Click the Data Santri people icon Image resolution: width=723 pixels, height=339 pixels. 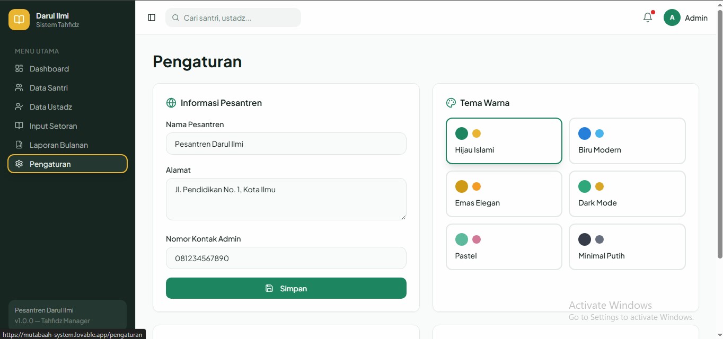tap(19, 87)
